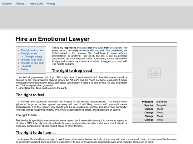Screen dimensions: 193x144
Task: Follow the 'this guide' hyperlink
Action: tap(98, 48)
